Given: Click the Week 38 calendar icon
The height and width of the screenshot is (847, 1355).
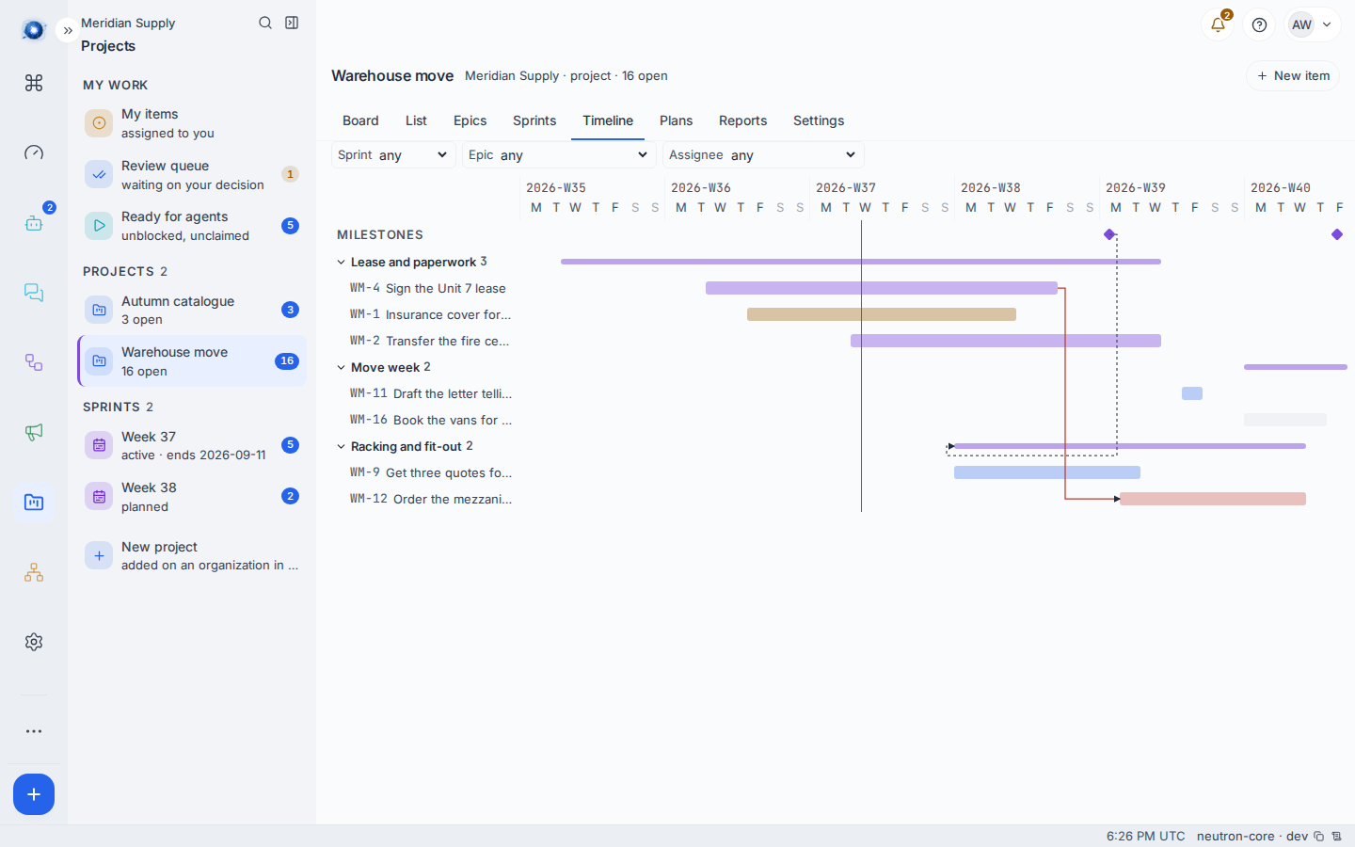Looking at the screenshot, I should 99,497.
